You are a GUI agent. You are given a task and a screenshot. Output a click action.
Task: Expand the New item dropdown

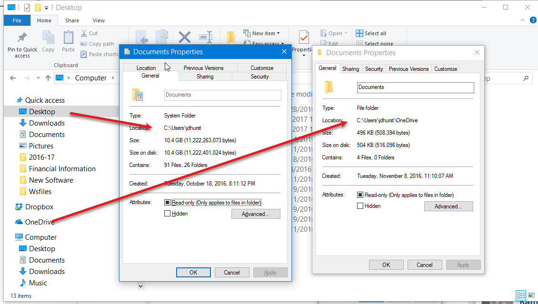click(x=278, y=33)
